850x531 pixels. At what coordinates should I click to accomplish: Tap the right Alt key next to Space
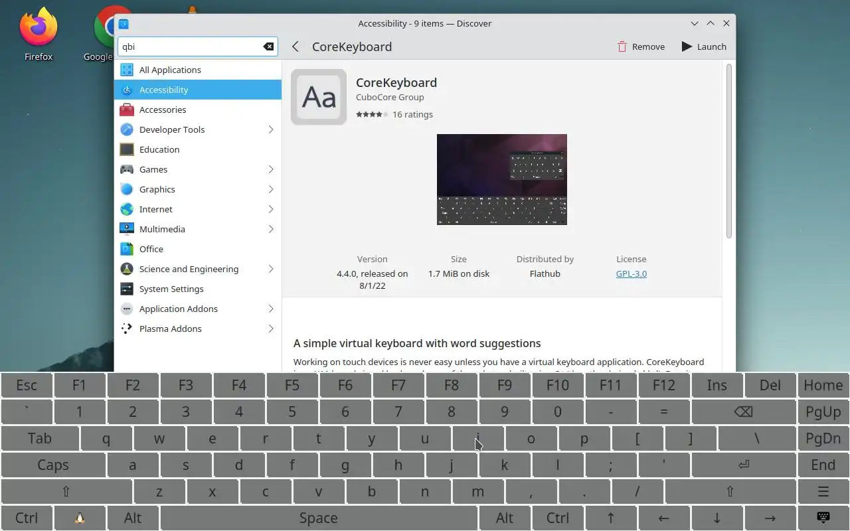(x=505, y=518)
